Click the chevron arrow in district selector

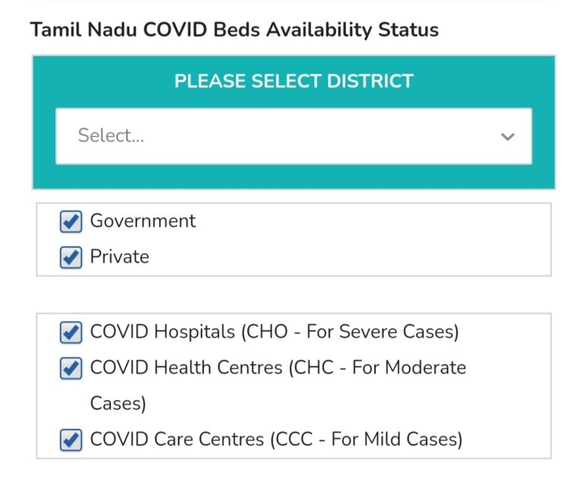[507, 137]
